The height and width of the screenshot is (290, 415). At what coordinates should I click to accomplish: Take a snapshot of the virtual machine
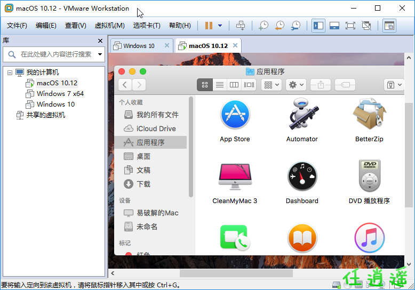pos(264,26)
